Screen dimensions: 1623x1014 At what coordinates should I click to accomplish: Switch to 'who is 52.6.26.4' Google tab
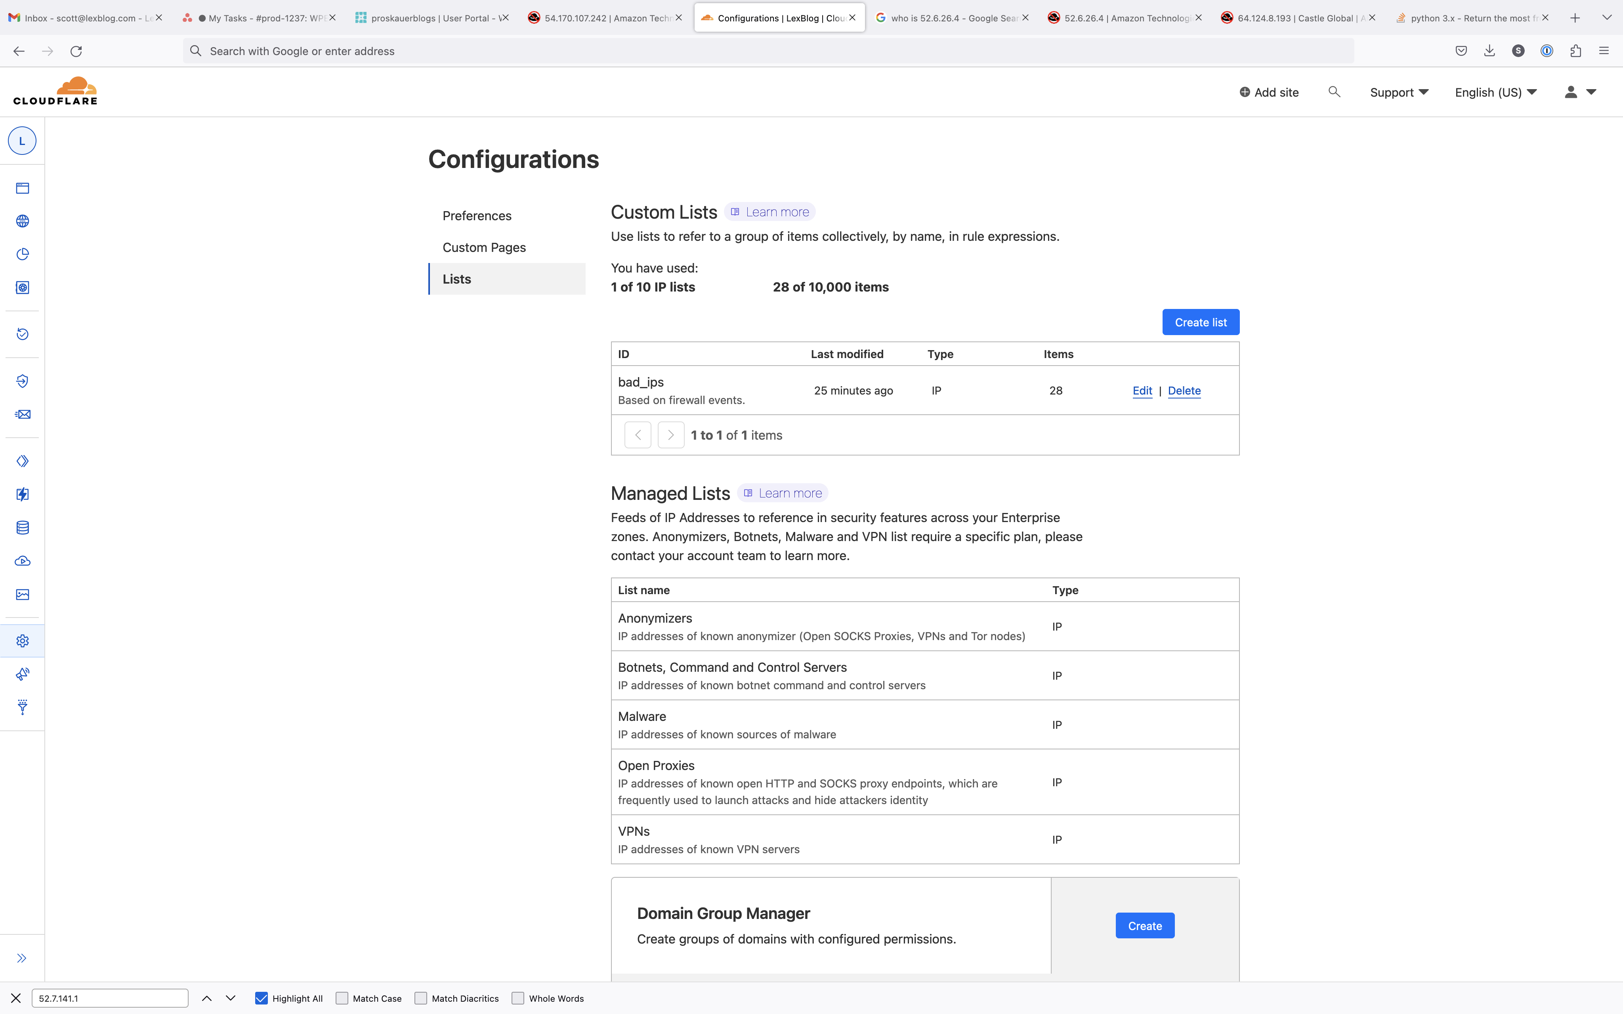point(952,17)
